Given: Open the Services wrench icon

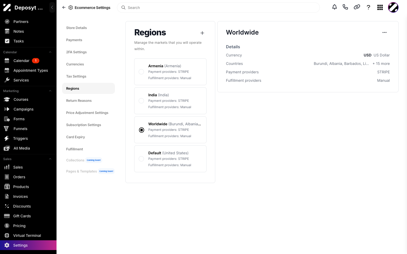Looking at the screenshot, I should [x=7, y=80].
